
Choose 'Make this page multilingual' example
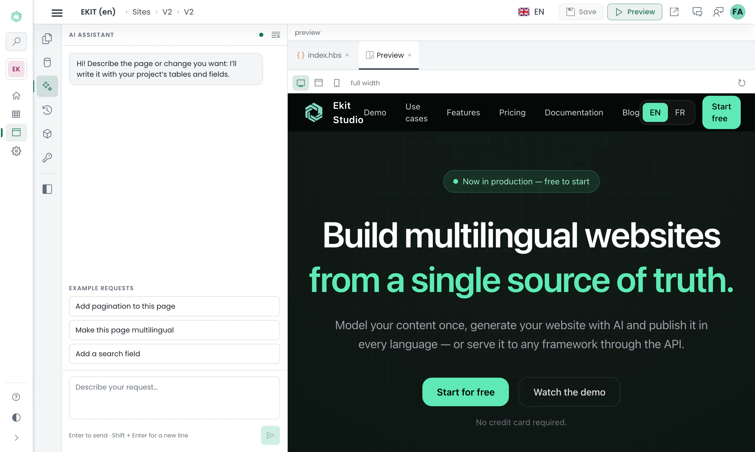(174, 330)
